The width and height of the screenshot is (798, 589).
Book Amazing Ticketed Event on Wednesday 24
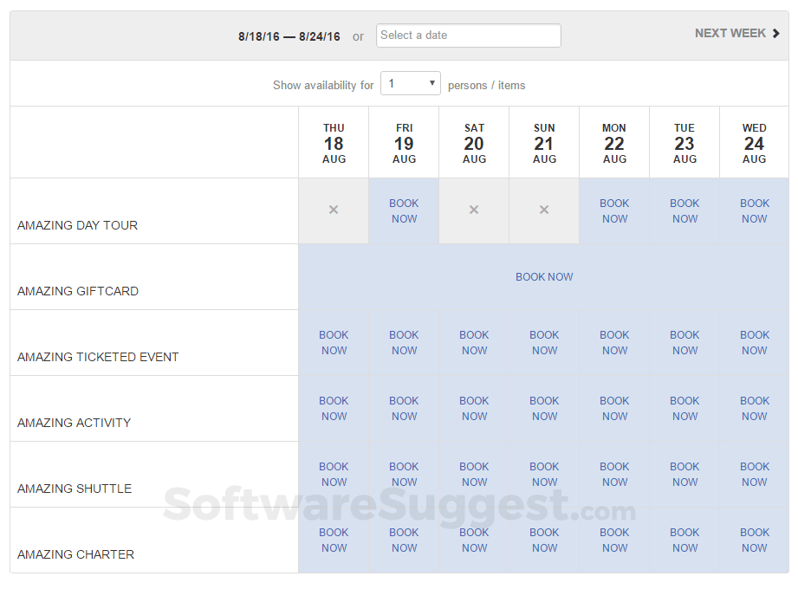(x=754, y=343)
